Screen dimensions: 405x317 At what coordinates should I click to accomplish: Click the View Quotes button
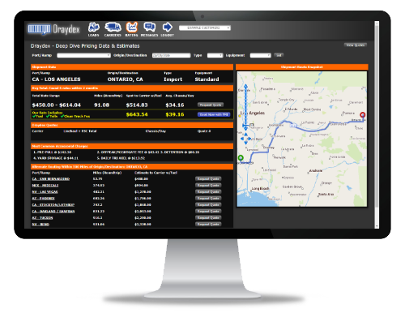point(356,45)
